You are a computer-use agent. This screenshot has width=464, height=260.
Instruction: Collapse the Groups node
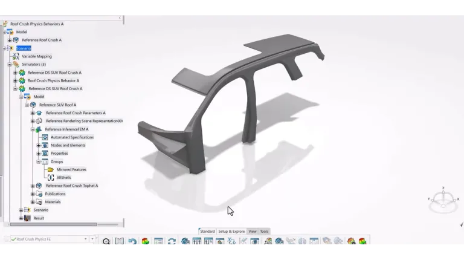39,161
